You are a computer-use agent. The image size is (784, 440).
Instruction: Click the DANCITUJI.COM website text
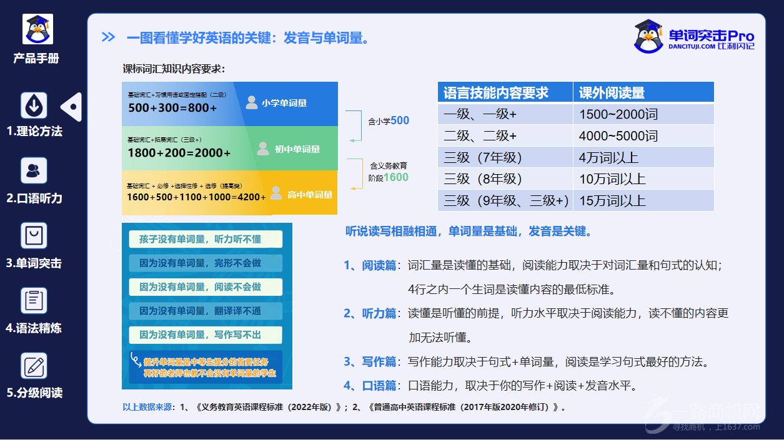(x=692, y=46)
